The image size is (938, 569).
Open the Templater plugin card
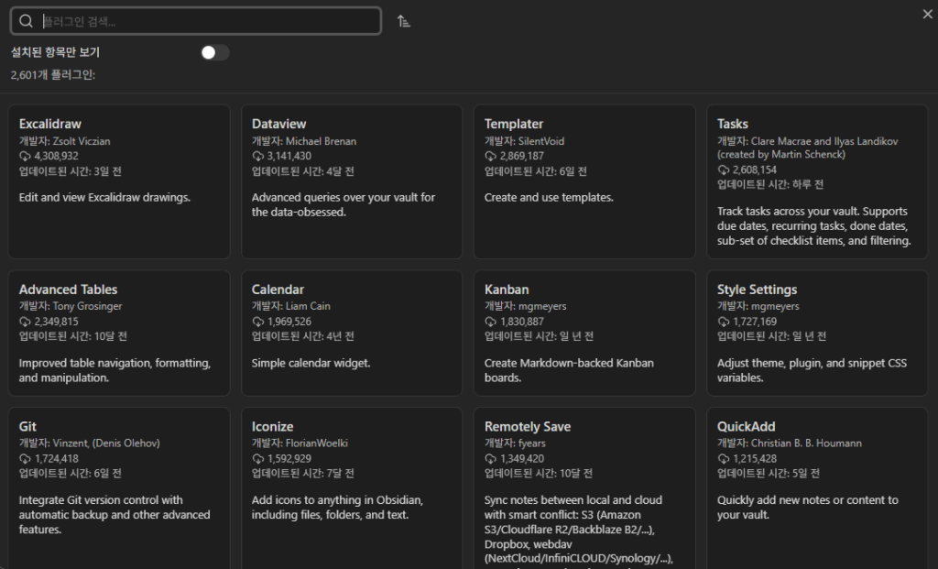tap(584, 182)
